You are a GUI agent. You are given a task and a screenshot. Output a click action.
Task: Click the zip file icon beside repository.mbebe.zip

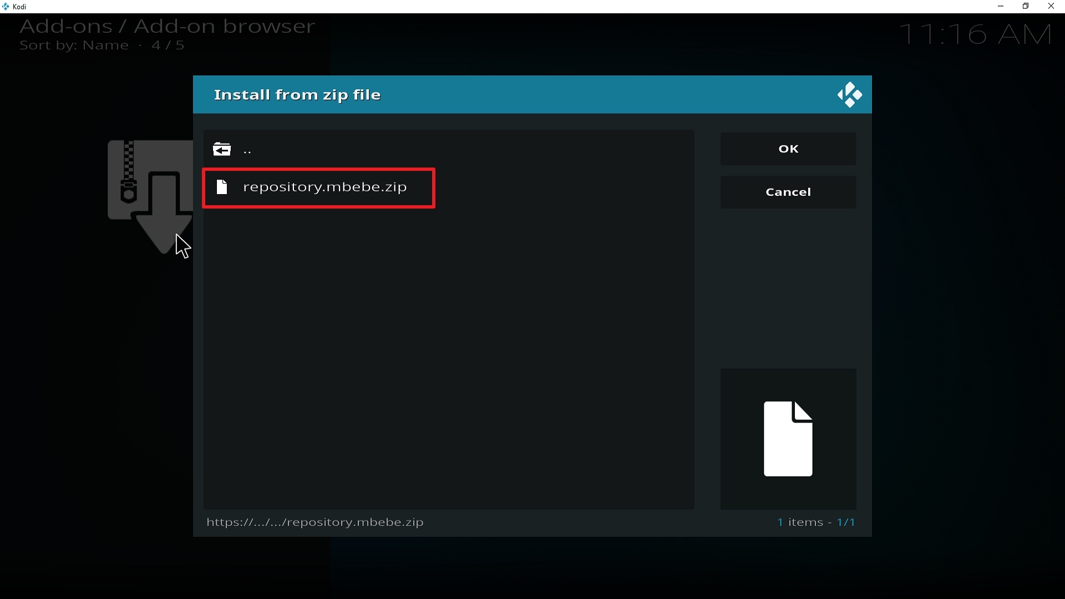click(222, 187)
